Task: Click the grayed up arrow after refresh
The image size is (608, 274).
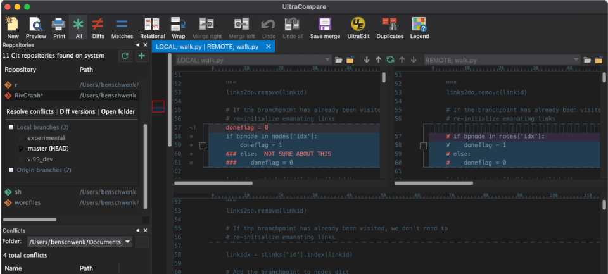Action: [x=402, y=59]
